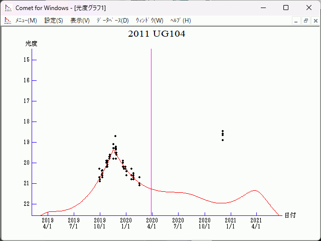Minimize the inner 光度グラフ1 child window
Viewport: 321px width, 241px height.
(296, 21)
